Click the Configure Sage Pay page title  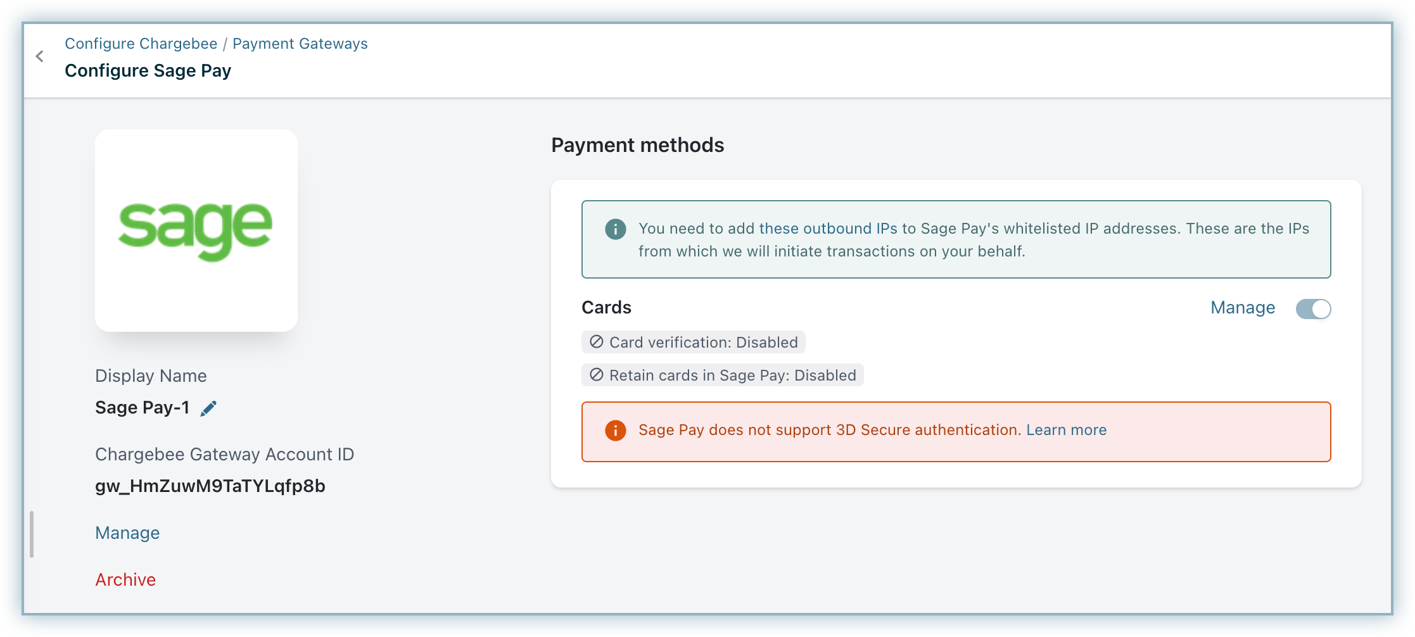coord(148,71)
